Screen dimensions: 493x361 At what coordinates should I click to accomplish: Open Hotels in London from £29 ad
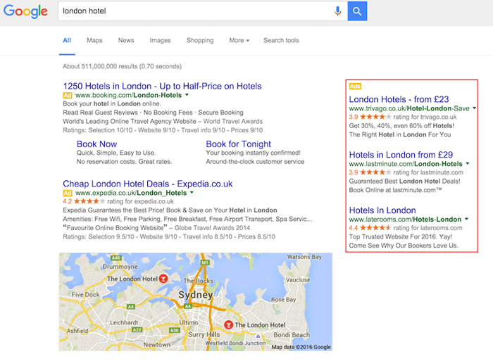click(x=401, y=155)
